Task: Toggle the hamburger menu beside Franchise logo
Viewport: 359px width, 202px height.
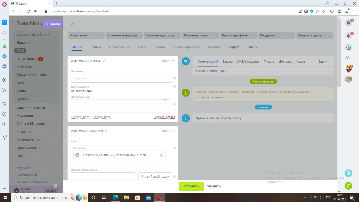Action: 13,23
